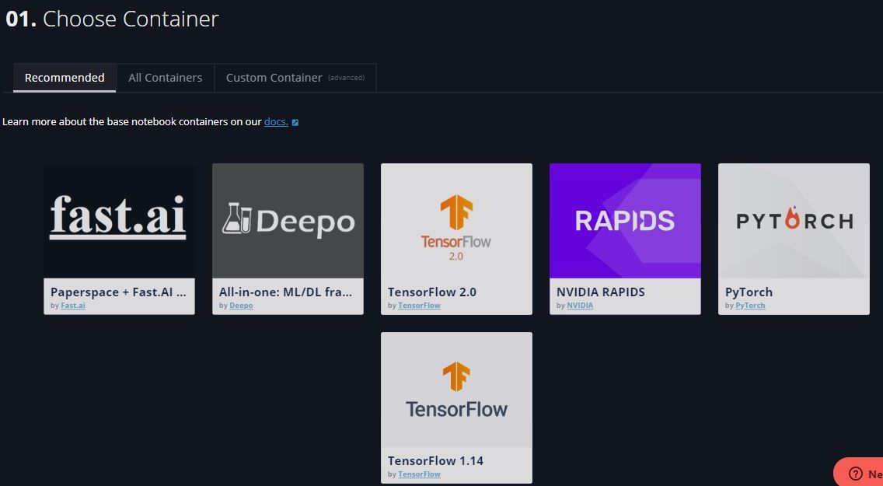Viewport: 883px width, 486px height.
Task: Open TensorFlow author link under TensorFlow 1.14
Action: click(x=419, y=474)
